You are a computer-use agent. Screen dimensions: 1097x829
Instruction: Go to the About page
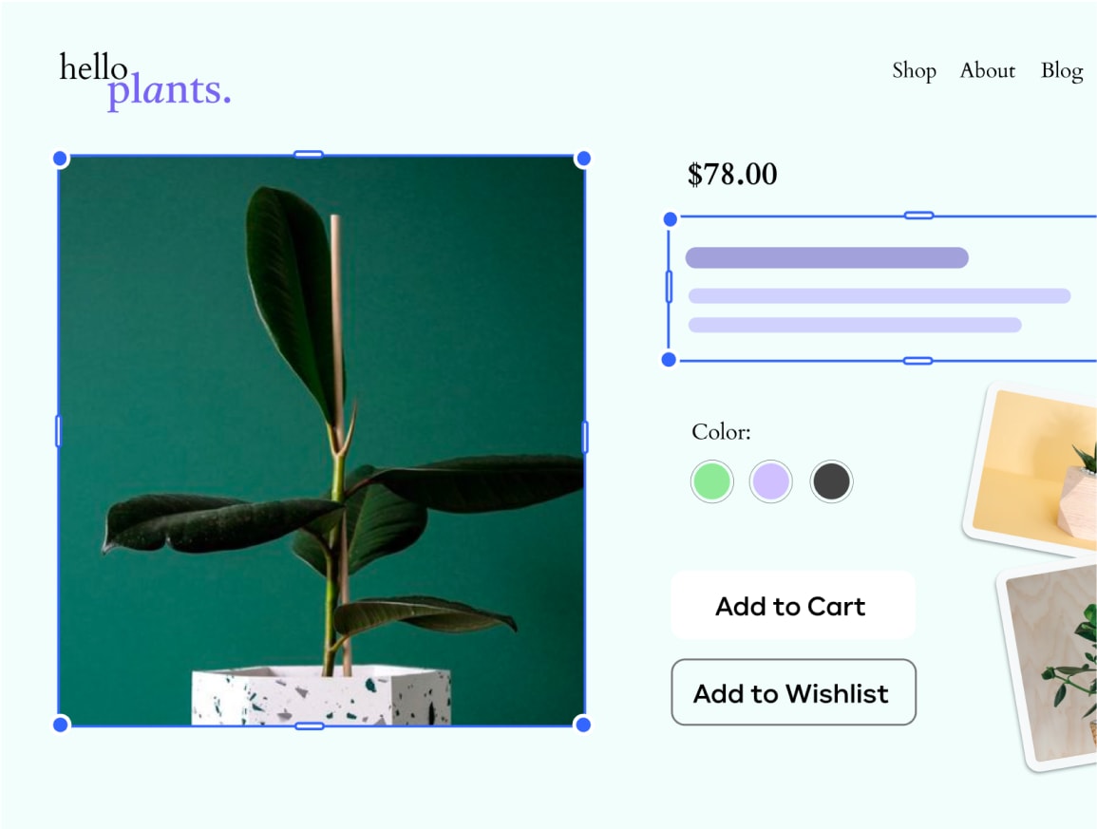(x=987, y=71)
